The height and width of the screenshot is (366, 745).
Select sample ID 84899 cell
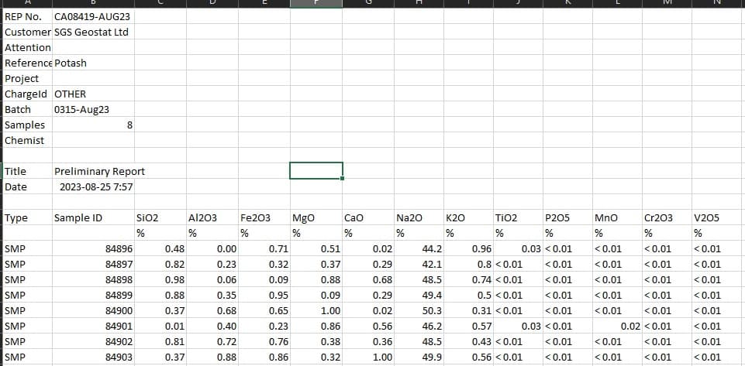pyautogui.click(x=93, y=295)
